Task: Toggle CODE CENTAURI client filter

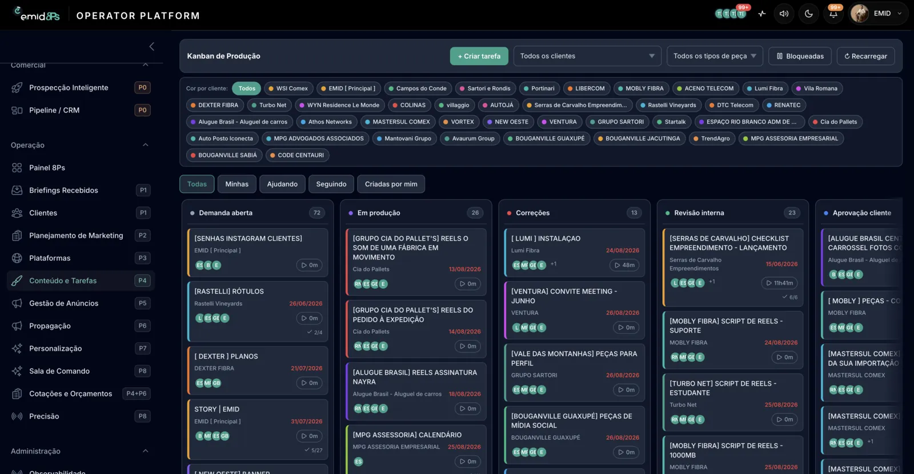Action: (x=297, y=155)
